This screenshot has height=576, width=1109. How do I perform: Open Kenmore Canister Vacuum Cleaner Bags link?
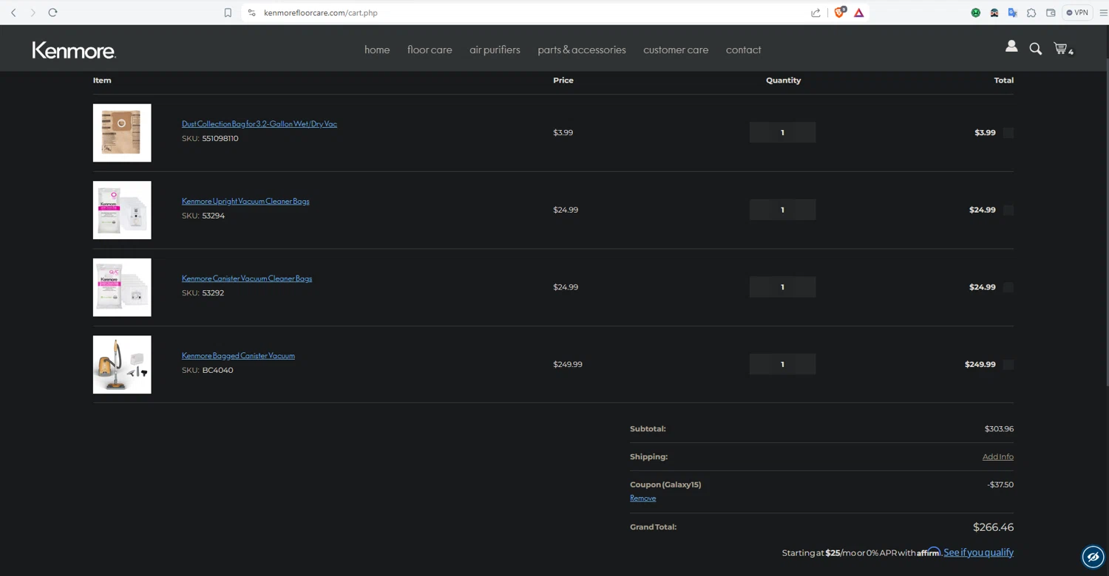(247, 278)
